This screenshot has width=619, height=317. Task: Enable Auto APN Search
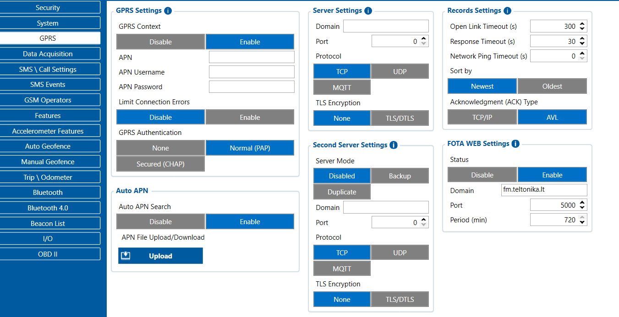tap(250, 221)
